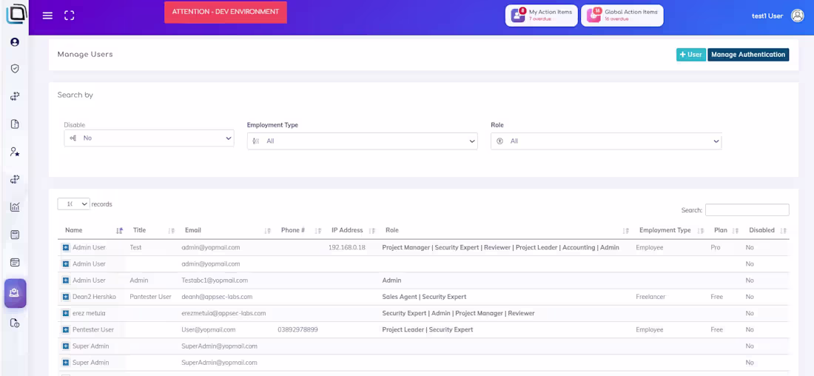This screenshot has width=814, height=376.
Task: Expand the erez metula row details
Action: pyautogui.click(x=66, y=313)
